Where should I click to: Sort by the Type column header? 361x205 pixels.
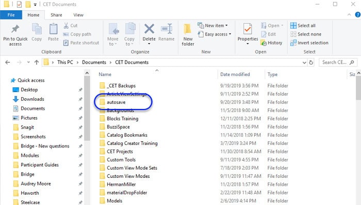(x=272, y=74)
